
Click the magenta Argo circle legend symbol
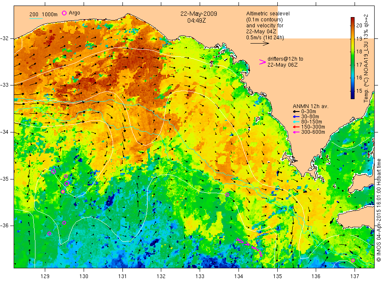click(64, 13)
